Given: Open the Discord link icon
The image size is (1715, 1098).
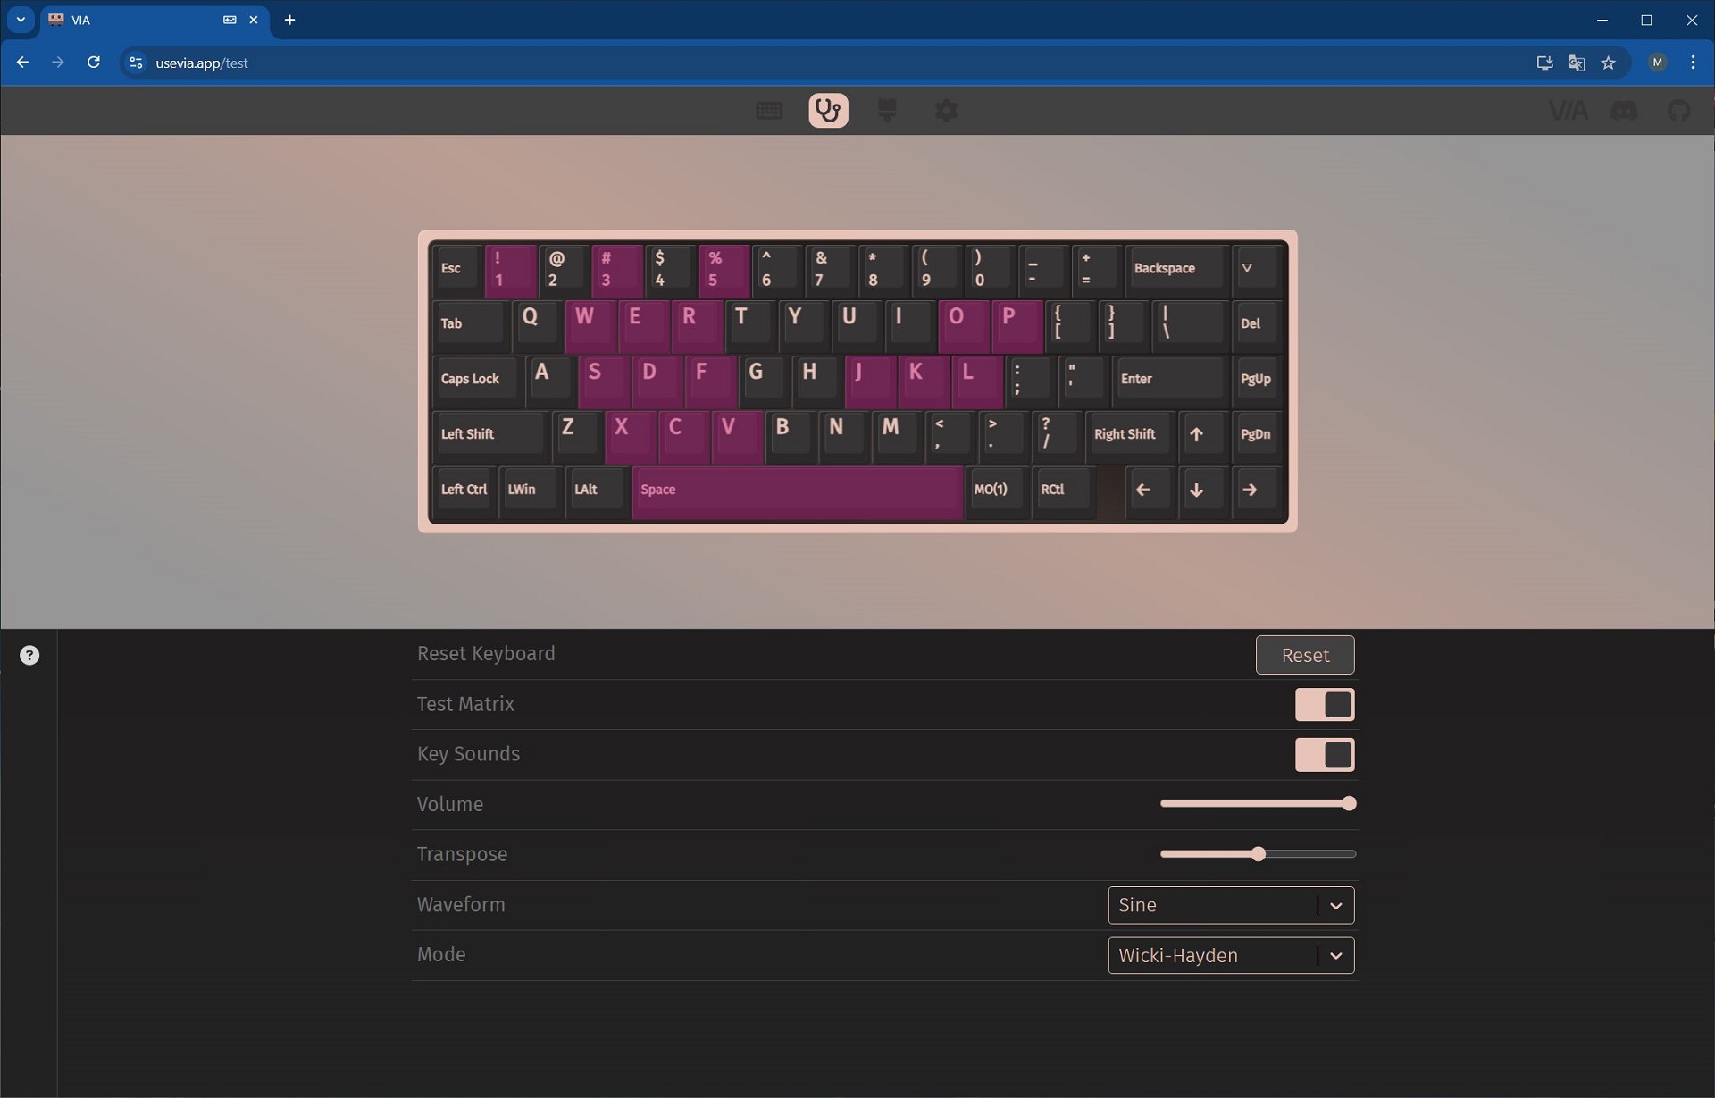Looking at the screenshot, I should 1624,111.
